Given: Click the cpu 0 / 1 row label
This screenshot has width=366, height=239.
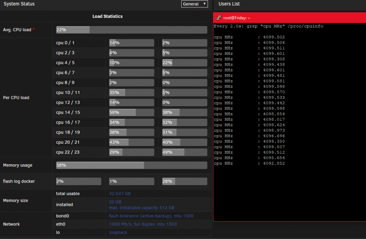Looking at the screenshot, I should coord(65,43).
